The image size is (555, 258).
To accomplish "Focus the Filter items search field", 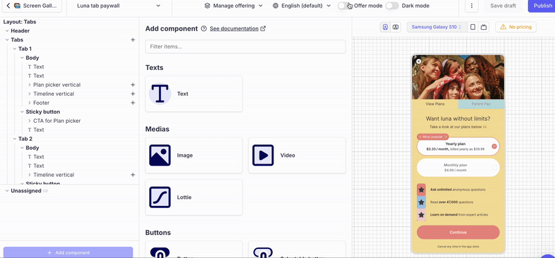I will 246,46.
